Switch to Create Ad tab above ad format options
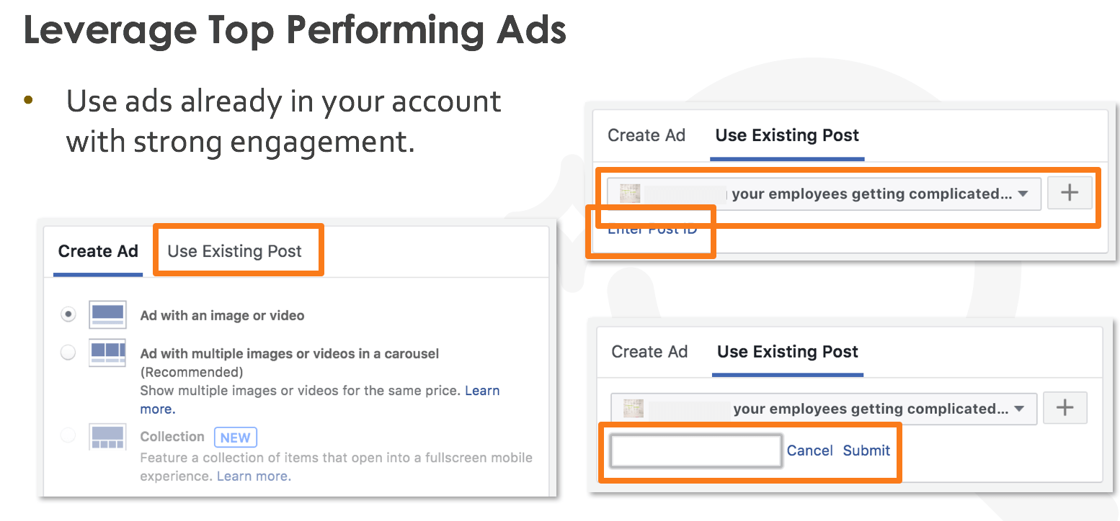This screenshot has width=1120, height=521. pyautogui.click(x=98, y=251)
